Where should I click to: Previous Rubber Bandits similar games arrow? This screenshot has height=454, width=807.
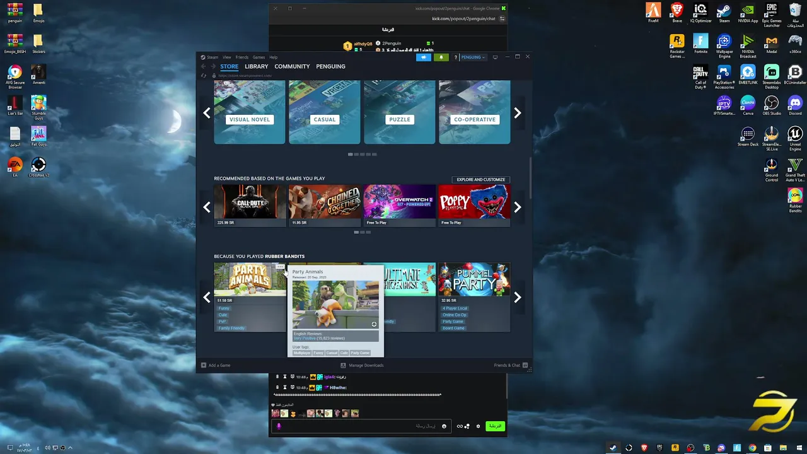[207, 298]
